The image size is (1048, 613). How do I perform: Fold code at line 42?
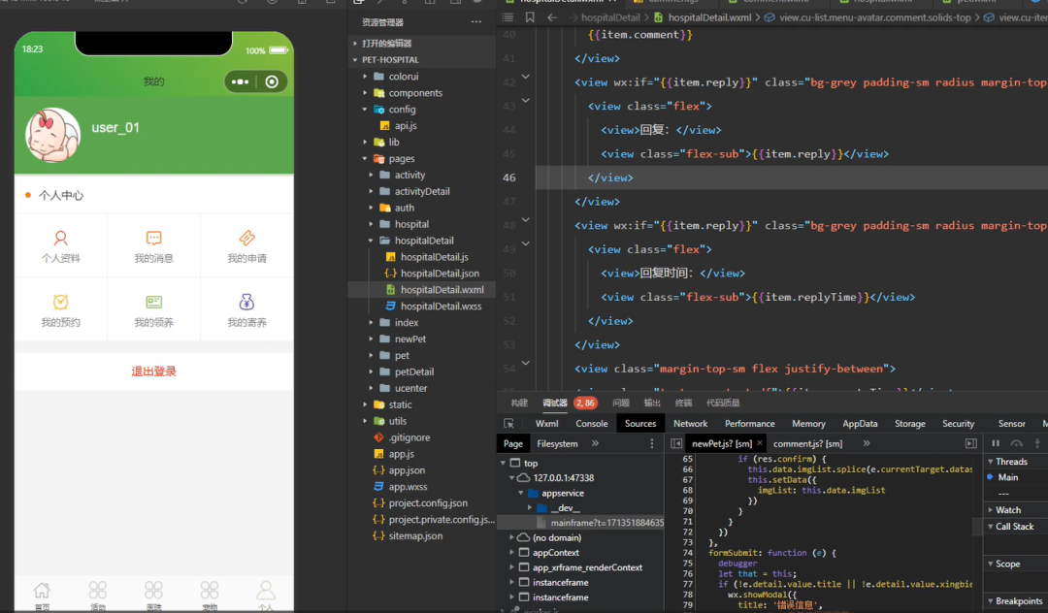point(525,77)
